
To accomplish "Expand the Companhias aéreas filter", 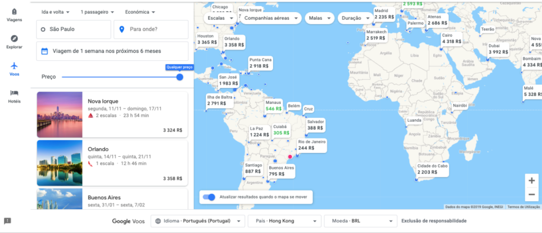I will 270,18.
